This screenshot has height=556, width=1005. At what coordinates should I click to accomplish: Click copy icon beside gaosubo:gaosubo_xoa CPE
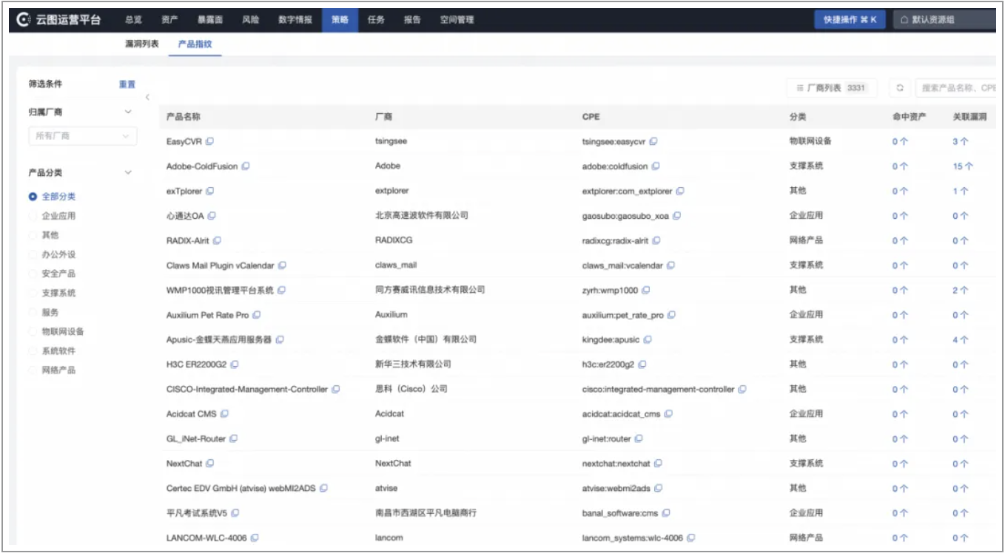point(676,216)
